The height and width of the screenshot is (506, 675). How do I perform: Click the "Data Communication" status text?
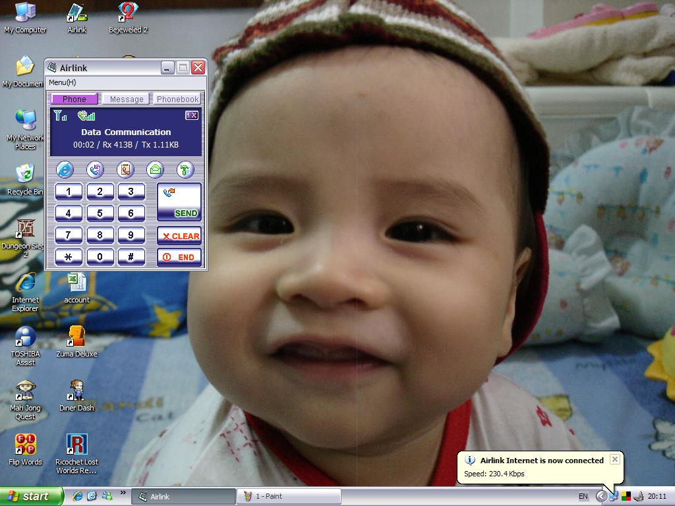126,132
